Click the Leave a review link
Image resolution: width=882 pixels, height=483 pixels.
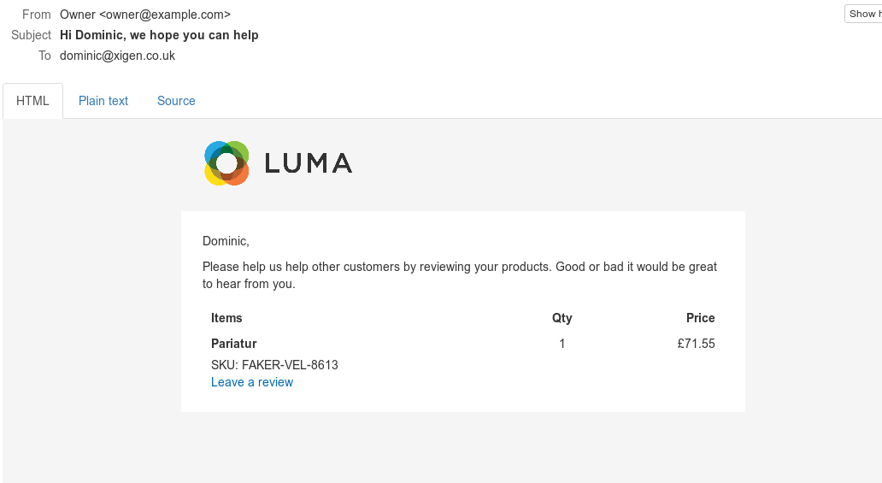tap(252, 382)
